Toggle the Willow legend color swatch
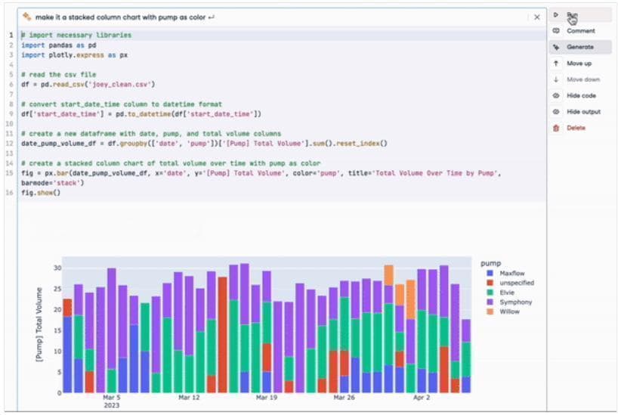Viewport: 618px width, 415px height. (490, 311)
